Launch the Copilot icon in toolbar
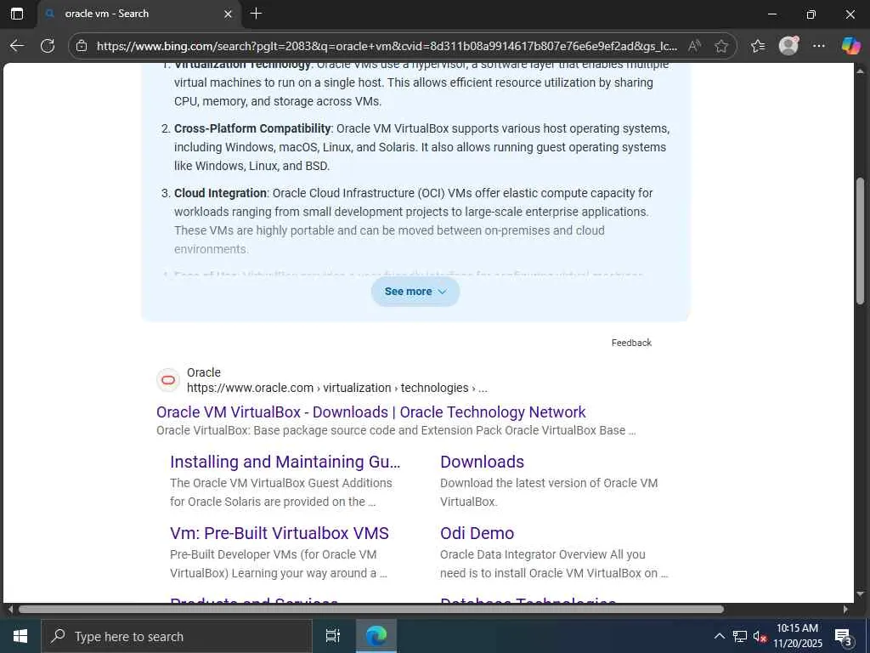The height and width of the screenshot is (653, 870). [850, 46]
